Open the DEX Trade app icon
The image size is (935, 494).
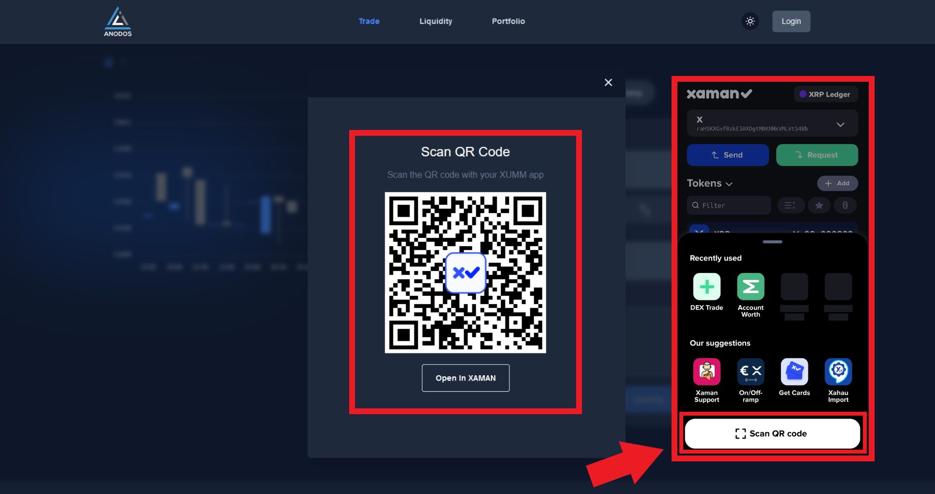(x=707, y=287)
